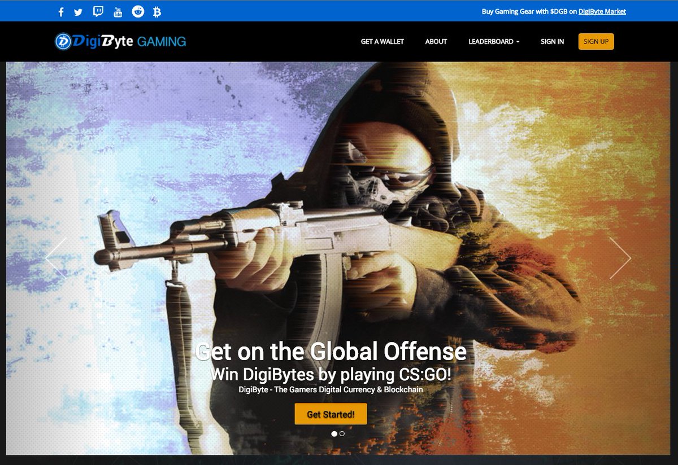
Task: Go to next carousel slide arrow
Action: [620, 258]
